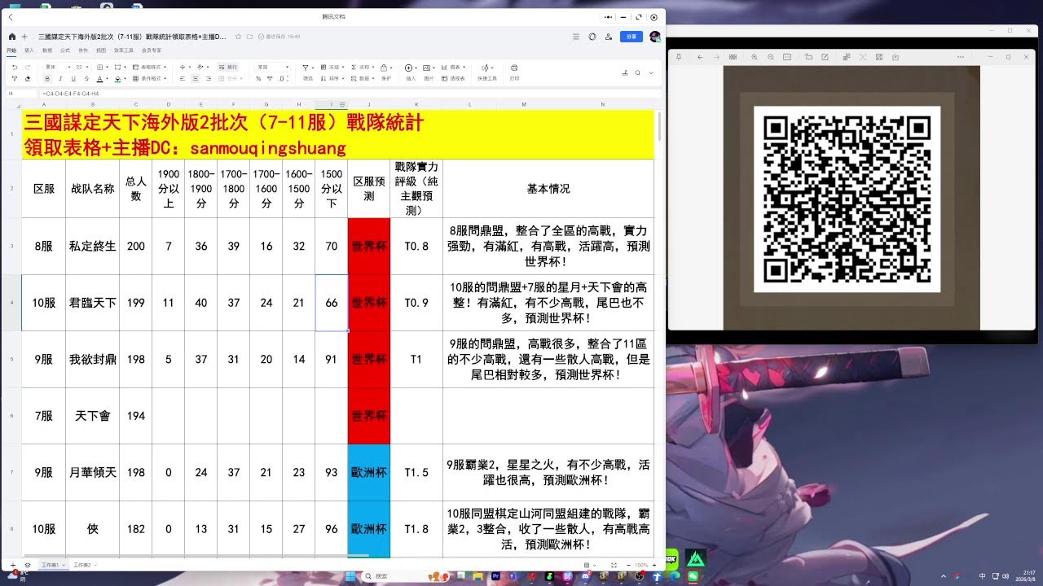Open the 会员专享 ribbon tab
This screenshot has height=586, width=1043.
tap(152, 50)
